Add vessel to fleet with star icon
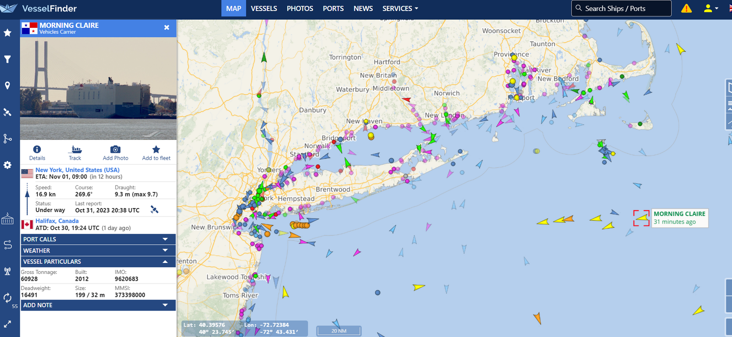732x337 pixels. [156, 153]
